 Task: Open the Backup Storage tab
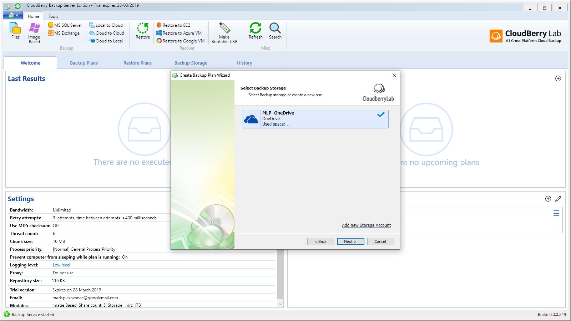pyautogui.click(x=191, y=63)
